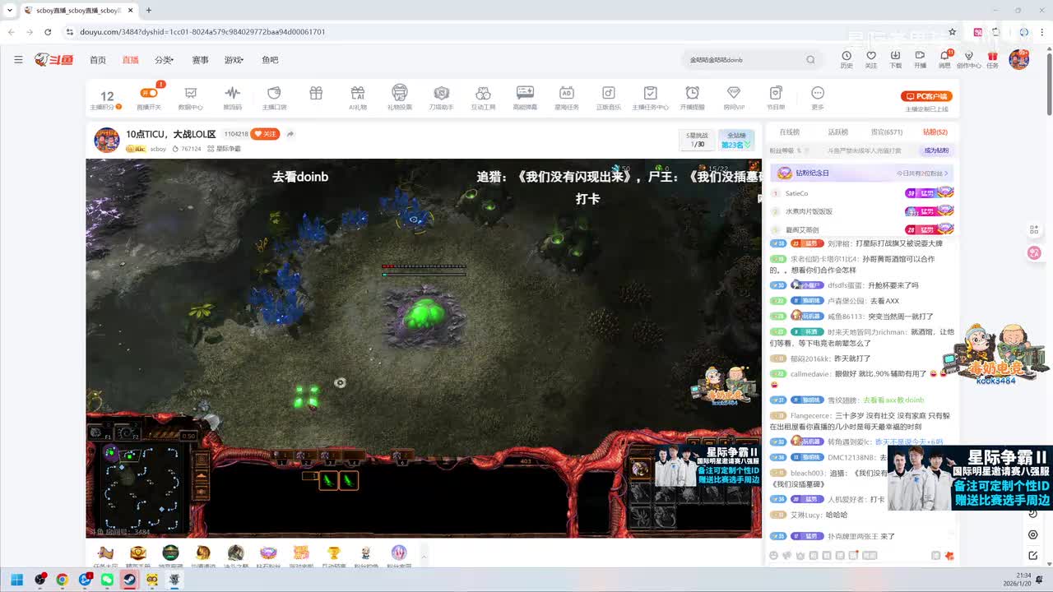The width and height of the screenshot is (1053, 592).
Task: Open the 房间VIP diamond icon
Action: point(734,98)
